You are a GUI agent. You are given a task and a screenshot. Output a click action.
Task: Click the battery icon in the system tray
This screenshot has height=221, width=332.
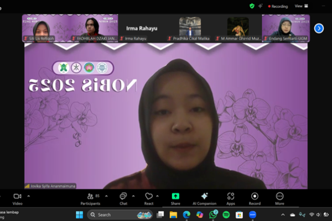326,215
